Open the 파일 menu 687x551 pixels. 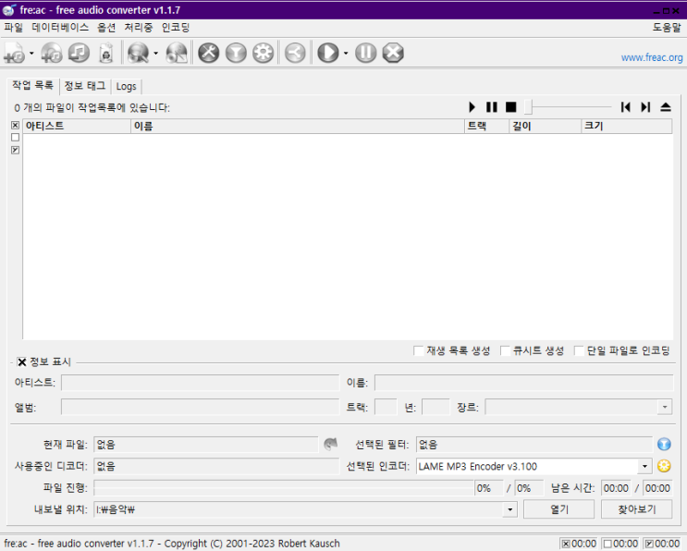coord(14,28)
